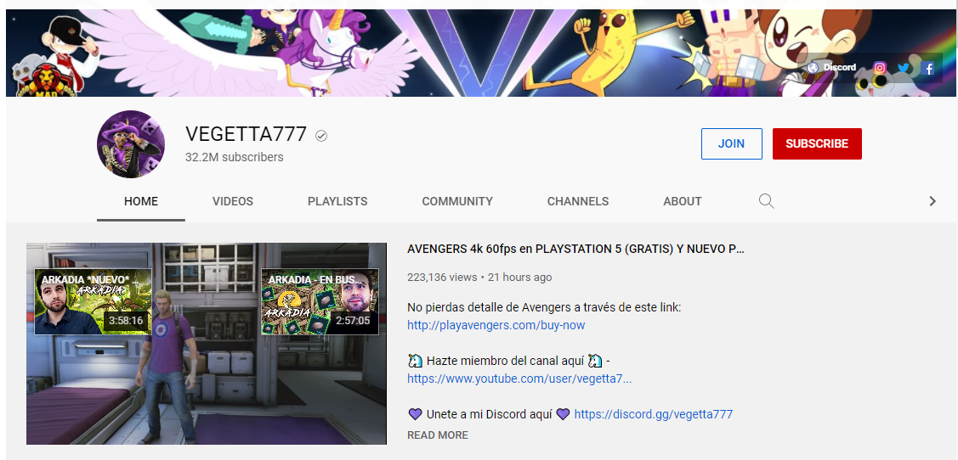Open the PLAYLISTS tab
Viewport: 958px width, 460px height.
[337, 201]
